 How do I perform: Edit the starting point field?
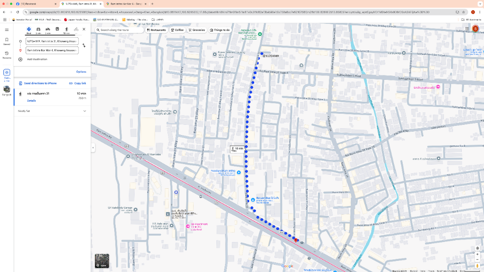click(52, 41)
